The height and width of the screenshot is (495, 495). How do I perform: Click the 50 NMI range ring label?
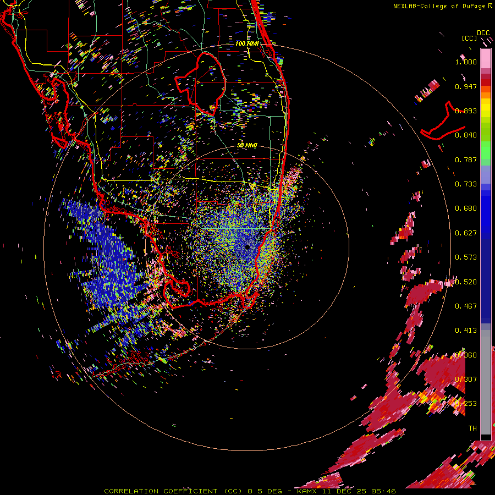click(247, 145)
